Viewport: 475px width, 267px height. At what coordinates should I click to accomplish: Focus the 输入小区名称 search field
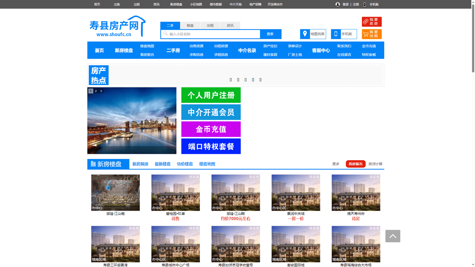point(210,34)
